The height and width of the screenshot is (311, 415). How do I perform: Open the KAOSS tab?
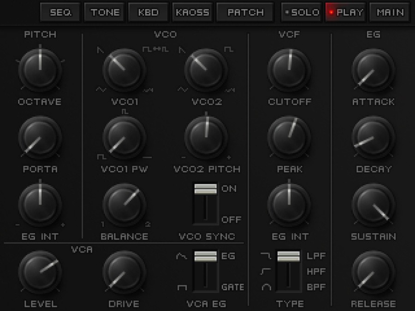(x=192, y=12)
